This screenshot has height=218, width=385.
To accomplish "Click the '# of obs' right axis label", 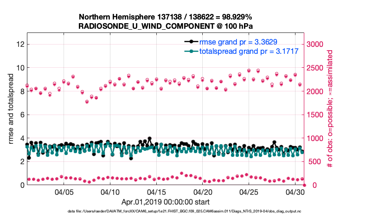I will [330, 109].
